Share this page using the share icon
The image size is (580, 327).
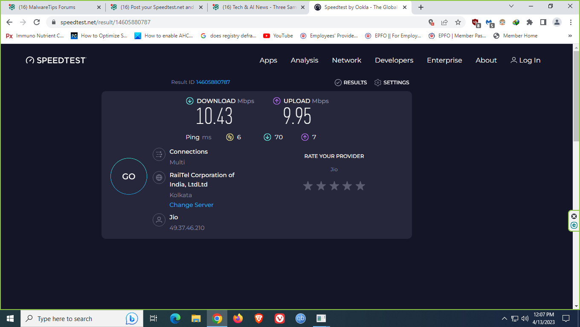[444, 22]
